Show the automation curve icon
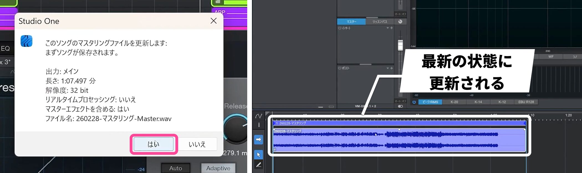The height and width of the screenshot is (173, 582). click(258, 116)
